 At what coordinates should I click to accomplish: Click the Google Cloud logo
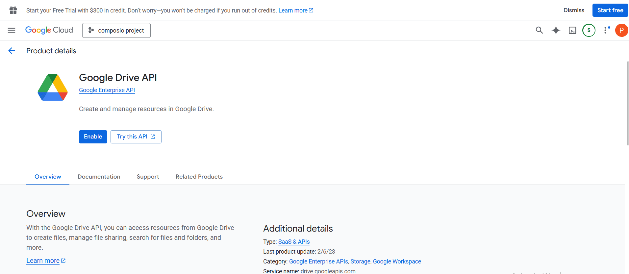click(49, 30)
